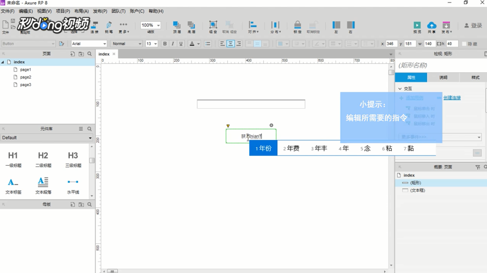Select page1 in the pages tree
487x273 pixels.
point(25,70)
